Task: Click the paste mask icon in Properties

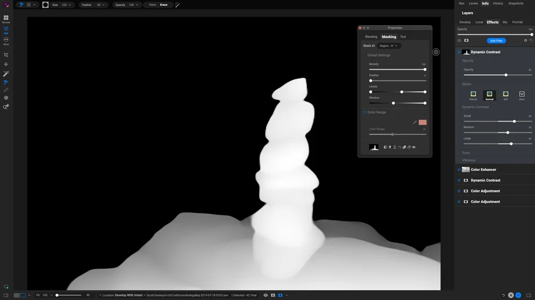Action: (x=409, y=147)
